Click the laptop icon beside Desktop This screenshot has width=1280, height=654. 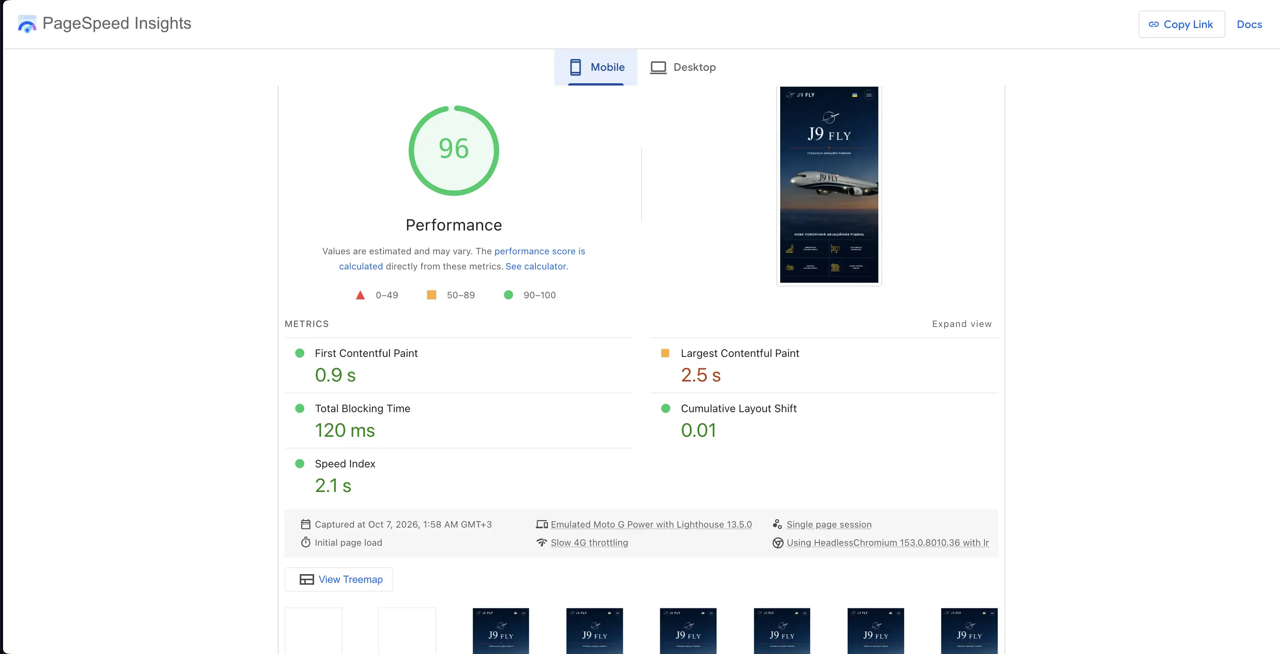[x=658, y=67]
